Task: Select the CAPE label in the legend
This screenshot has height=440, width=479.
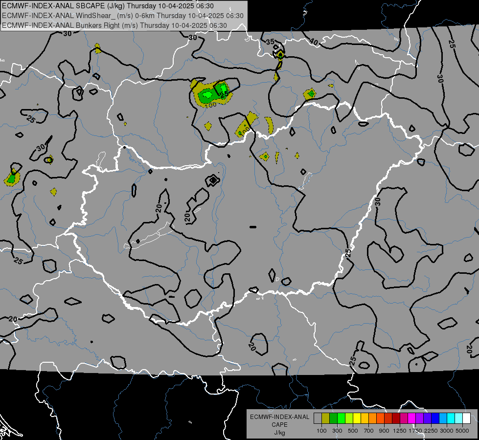Action: (279, 425)
